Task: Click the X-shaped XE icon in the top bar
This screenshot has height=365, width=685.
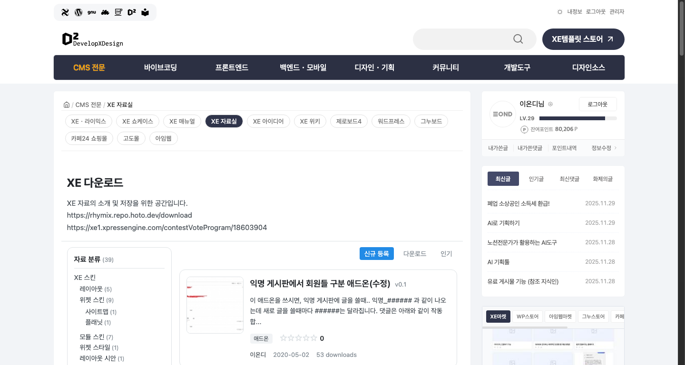Action: tap(65, 12)
